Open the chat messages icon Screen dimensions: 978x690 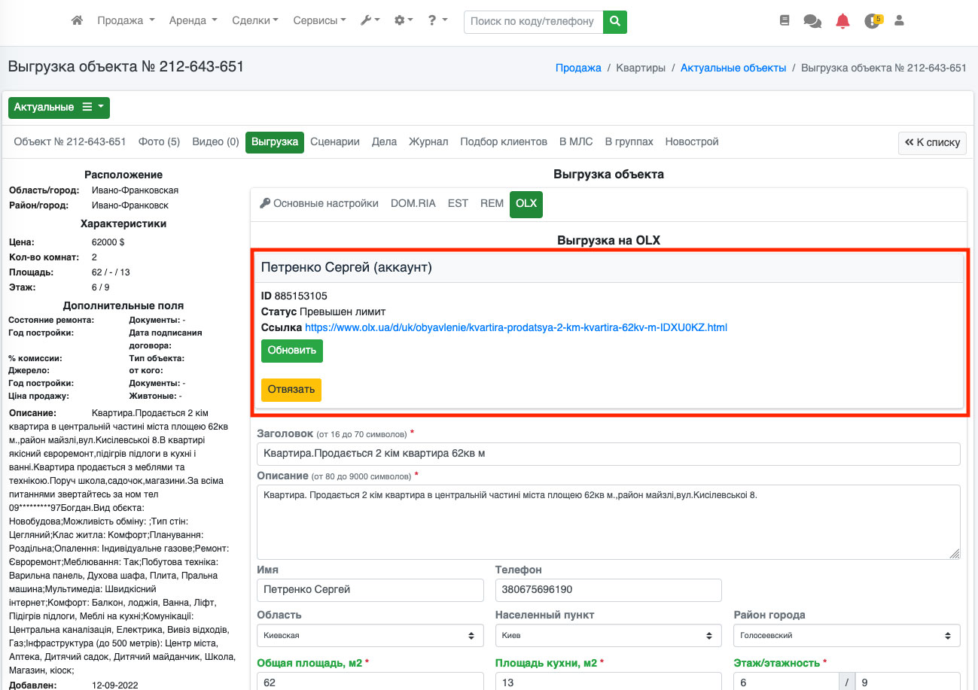[x=812, y=21]
